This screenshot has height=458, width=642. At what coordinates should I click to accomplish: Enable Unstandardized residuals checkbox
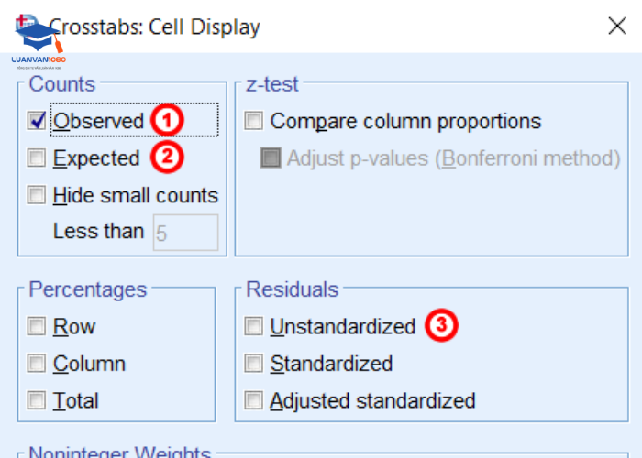(254, 327)
